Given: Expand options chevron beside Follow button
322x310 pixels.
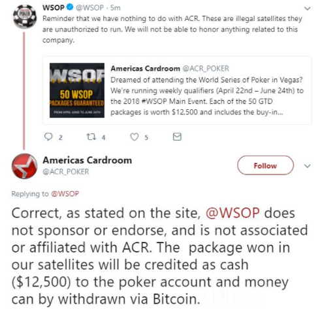Looking at the screenshot, I should click(307, 166).
